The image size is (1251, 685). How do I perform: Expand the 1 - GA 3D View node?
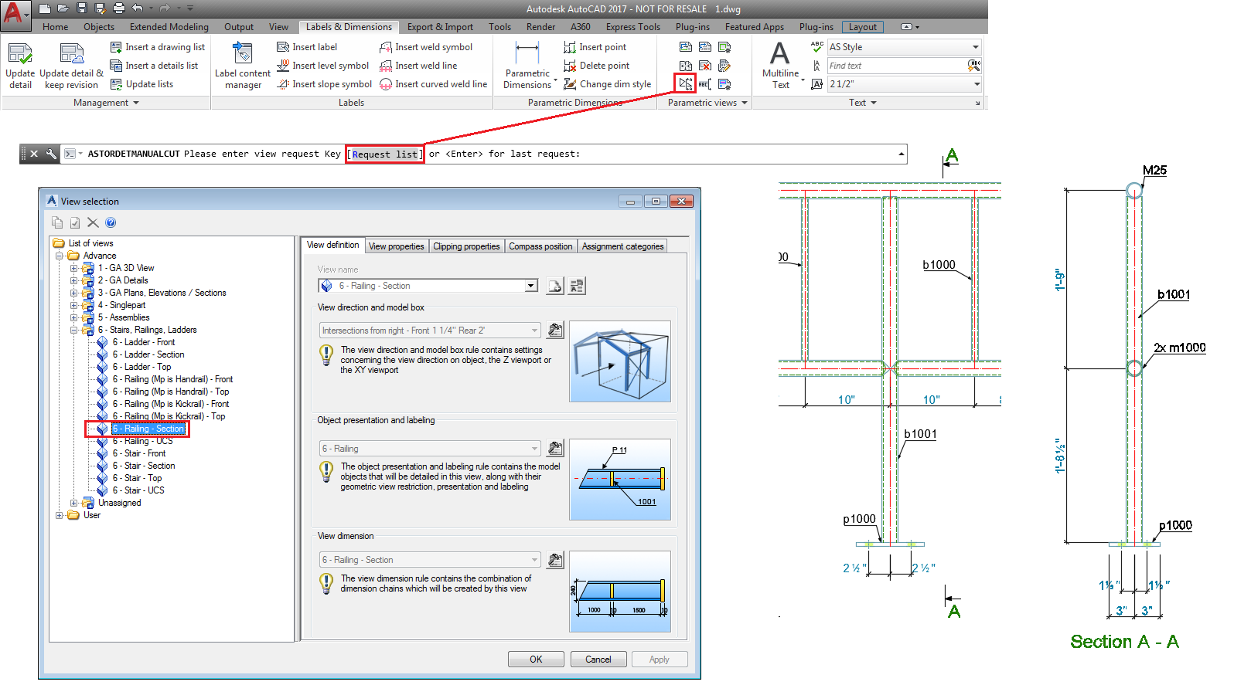click(74, 268)
